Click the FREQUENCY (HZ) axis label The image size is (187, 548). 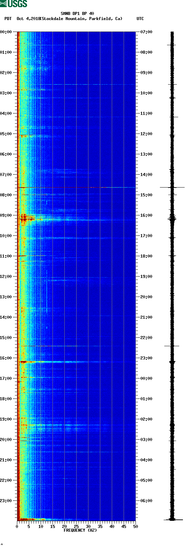(x=80, y=530)
